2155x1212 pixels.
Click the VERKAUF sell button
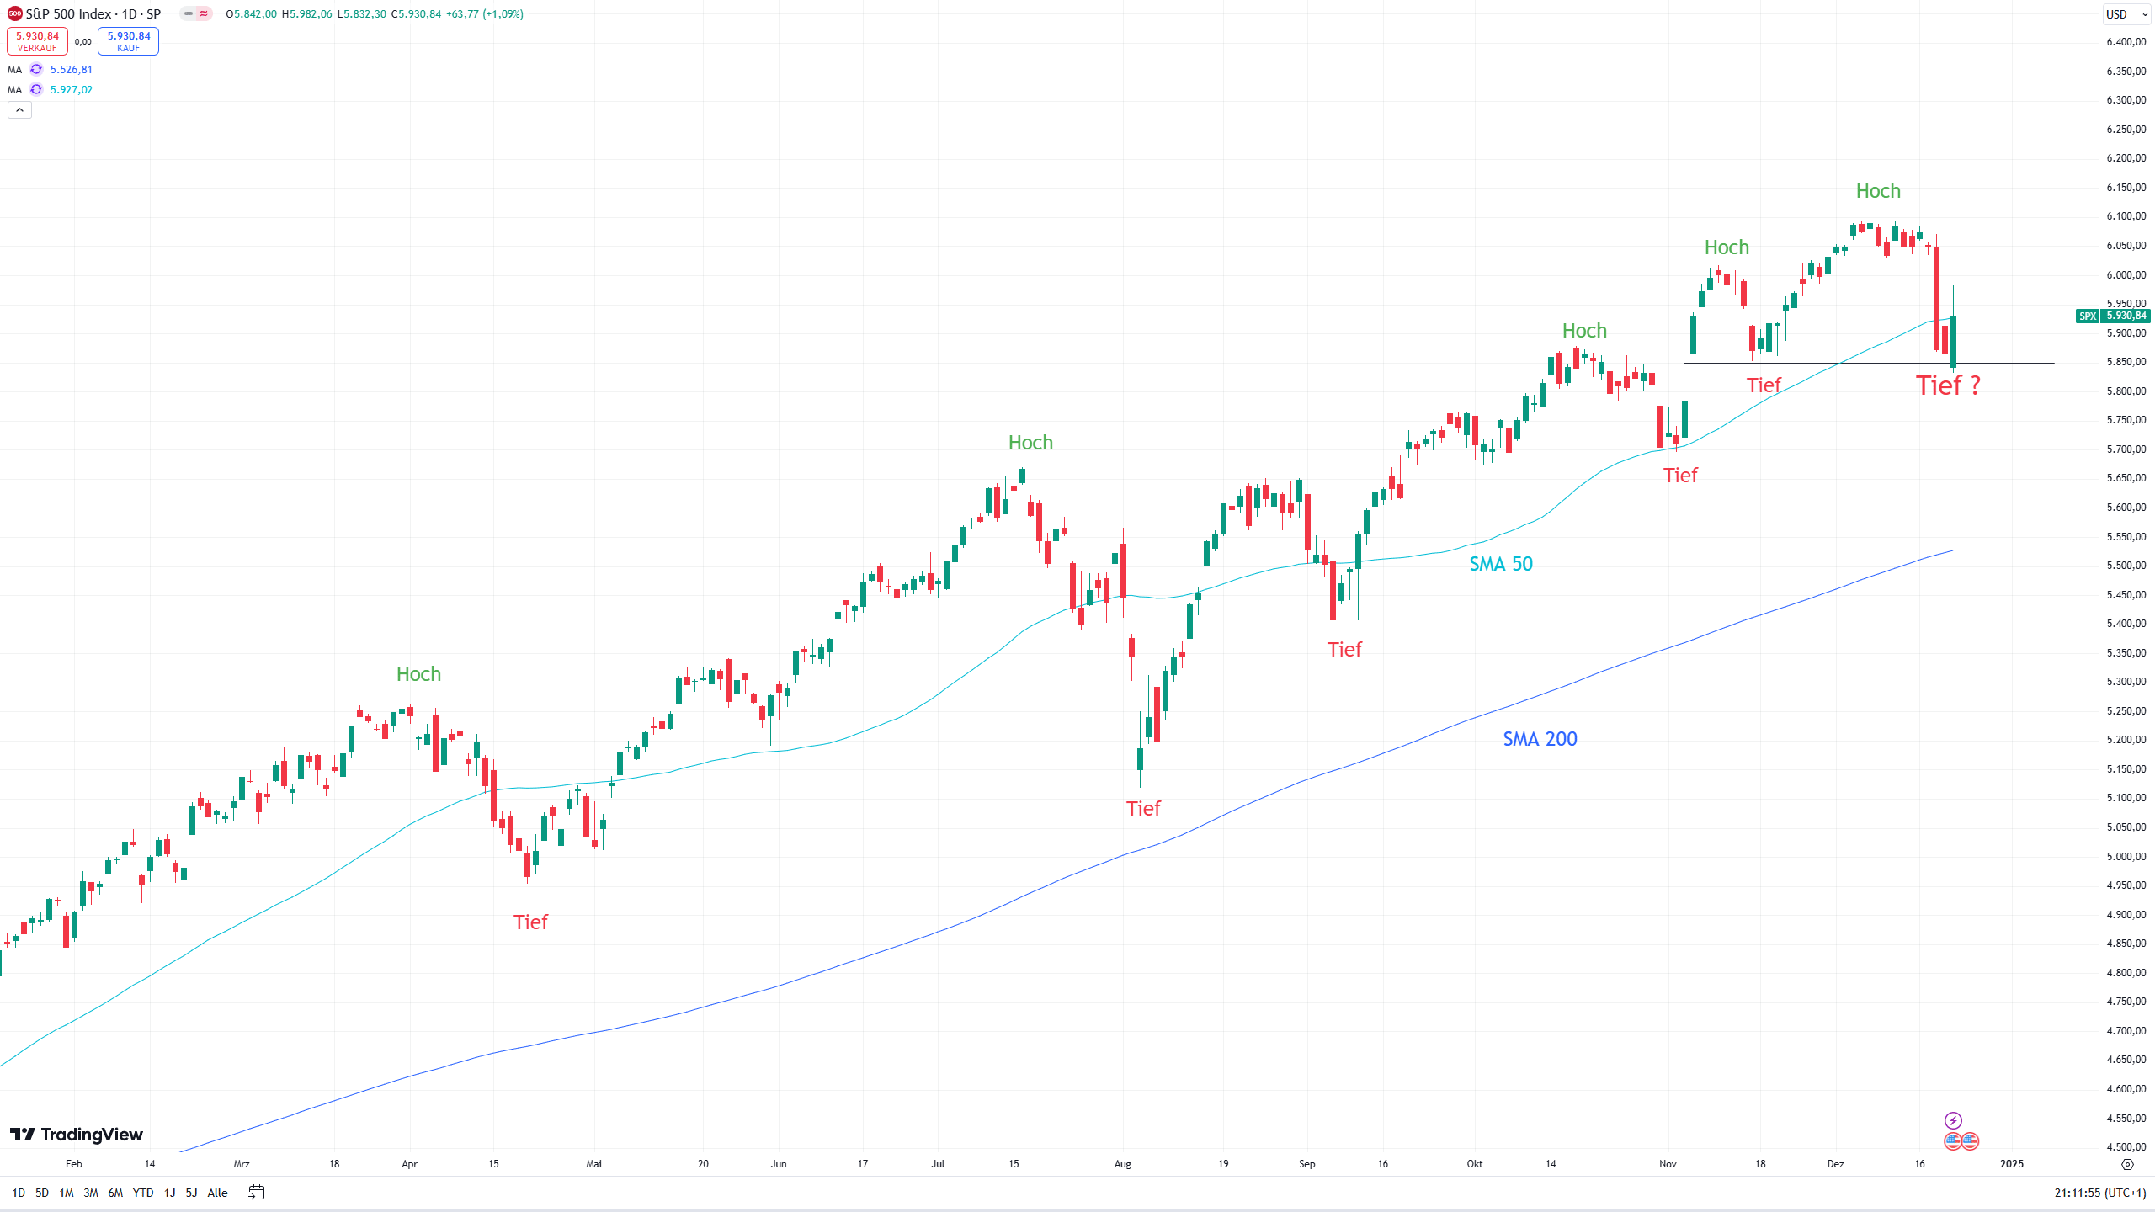click(37, 41)
